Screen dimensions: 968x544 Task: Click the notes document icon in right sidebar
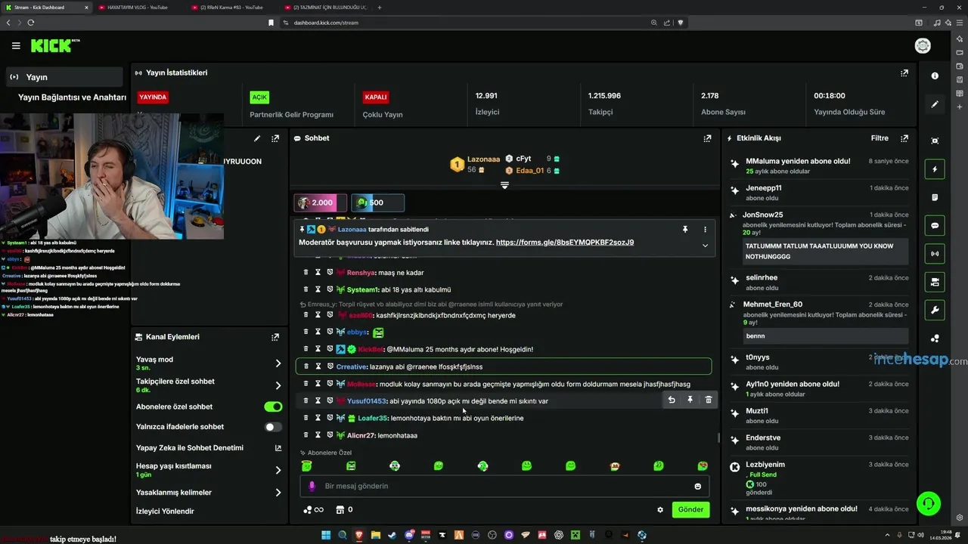pyautogui.click(x=935, y=197)
